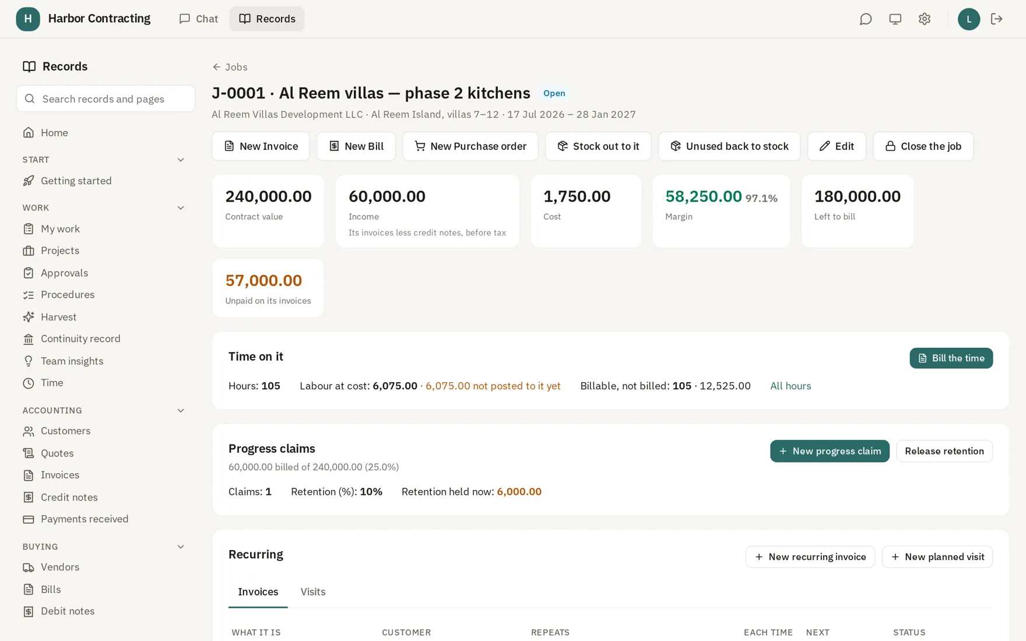This screenshot has width=1026, height=641.
Task: Open the All hours link
Action: coord(790,386)
